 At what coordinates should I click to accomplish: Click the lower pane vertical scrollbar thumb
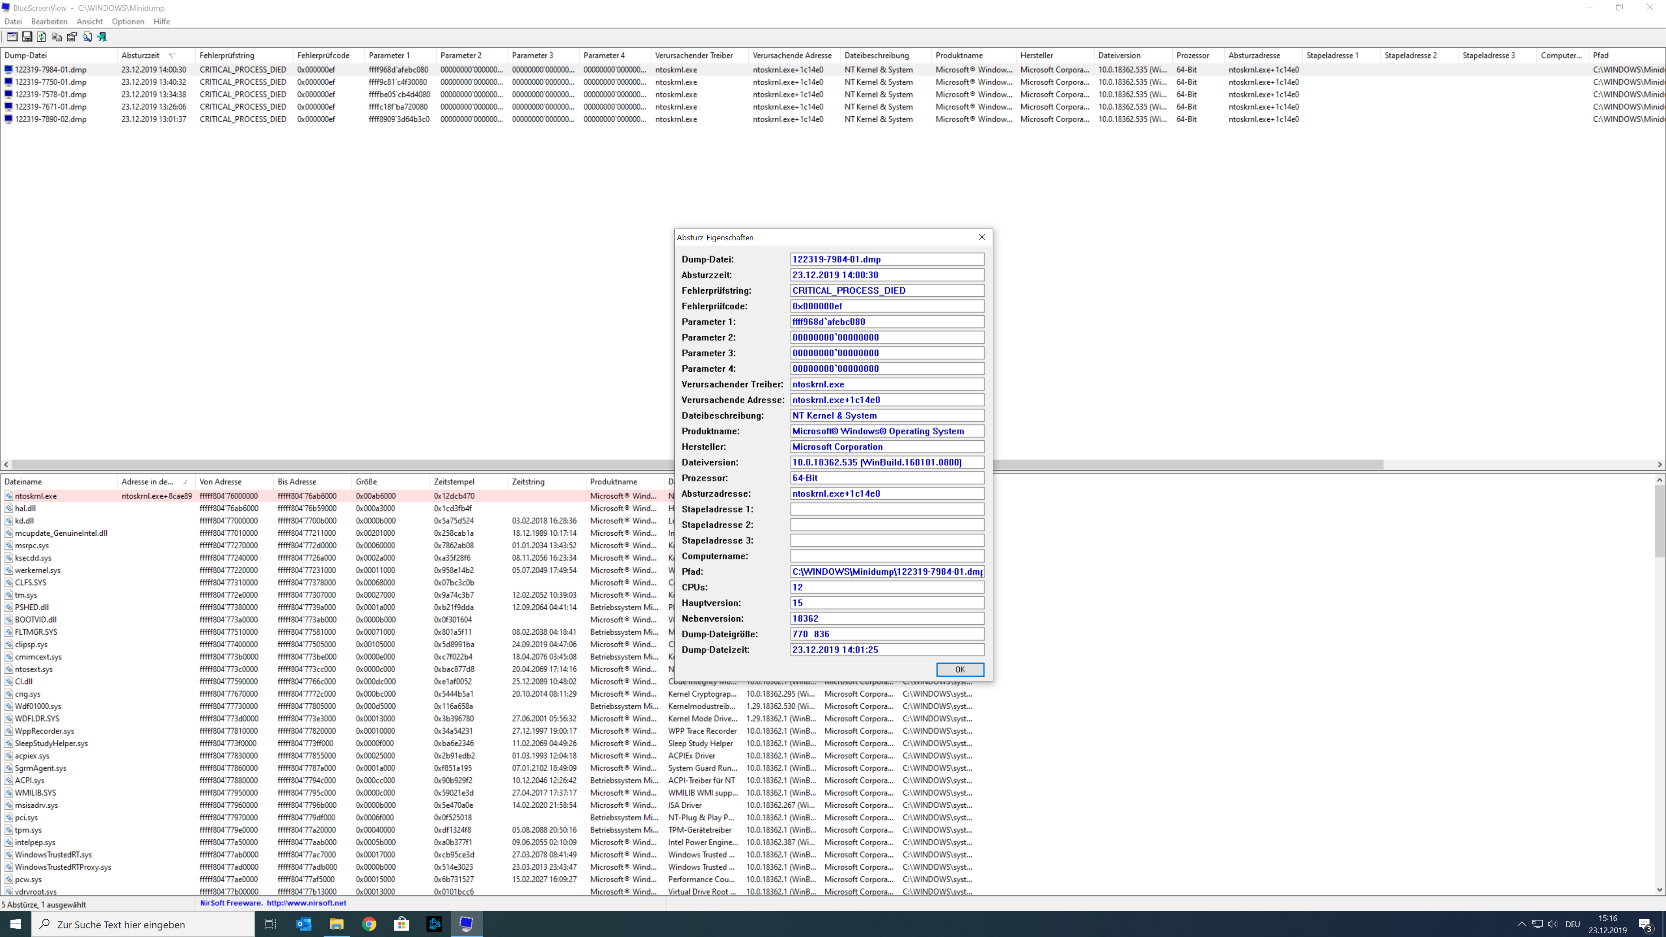pyautogui.click(x=1659, y=521)
